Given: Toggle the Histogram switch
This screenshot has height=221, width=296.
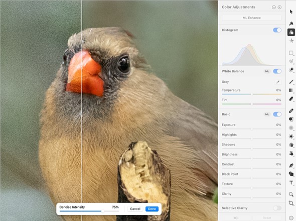Looking at the screenshot, I should tap(277, 30).
